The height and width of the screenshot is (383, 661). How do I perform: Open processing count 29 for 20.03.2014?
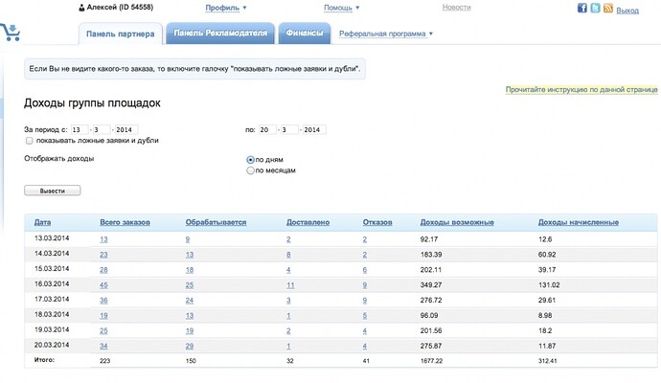pyautogui.click(x=190, y=346)
